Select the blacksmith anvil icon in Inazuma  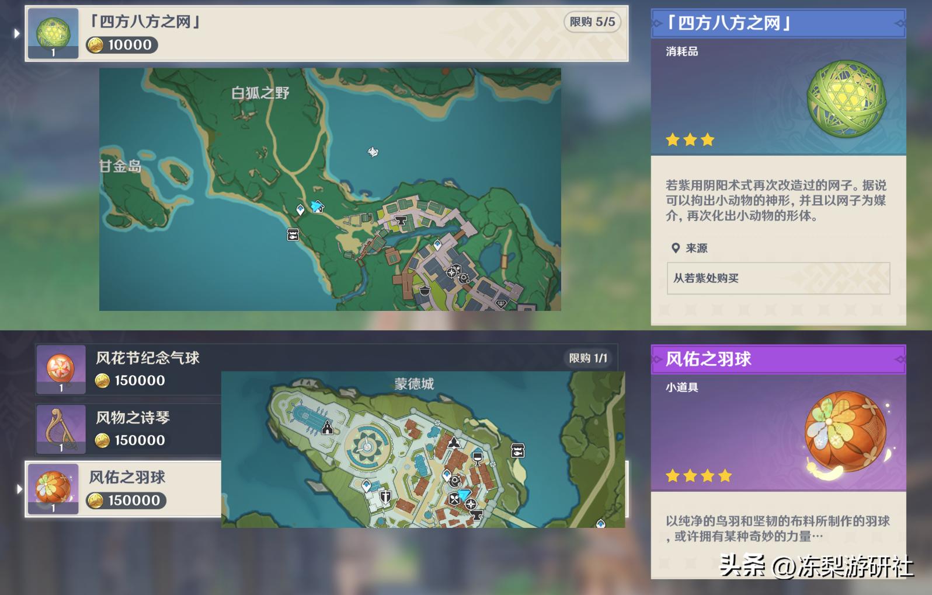click(x=401, y=220)
